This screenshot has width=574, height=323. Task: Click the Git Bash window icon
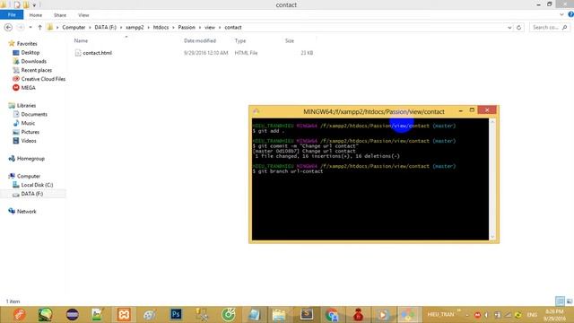point(256,111)
